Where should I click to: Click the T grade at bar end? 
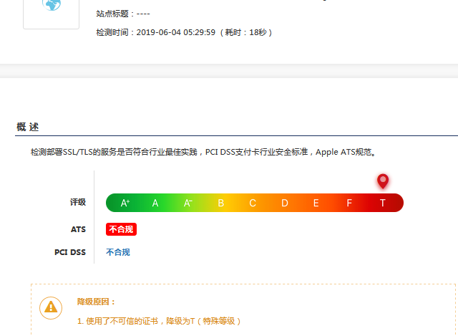coord(383,203)
